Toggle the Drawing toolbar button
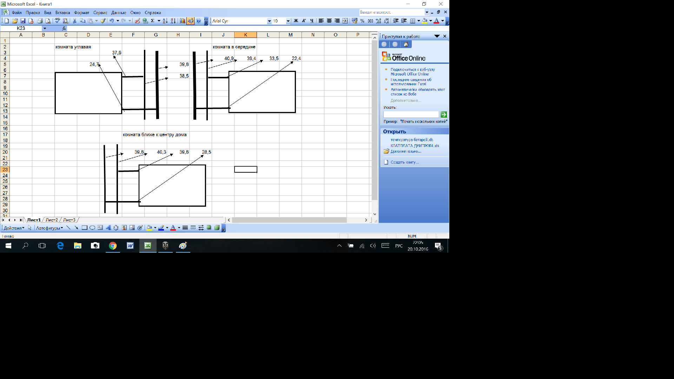674x379 pixels. pos(190,21)
